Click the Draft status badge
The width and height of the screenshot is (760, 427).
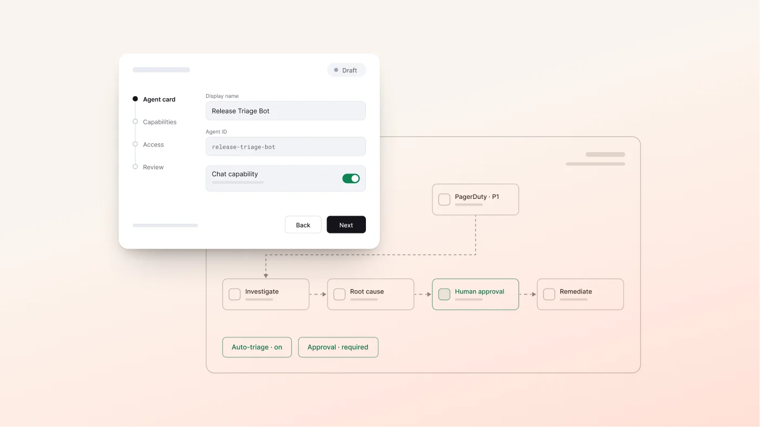tap(346, 70)
